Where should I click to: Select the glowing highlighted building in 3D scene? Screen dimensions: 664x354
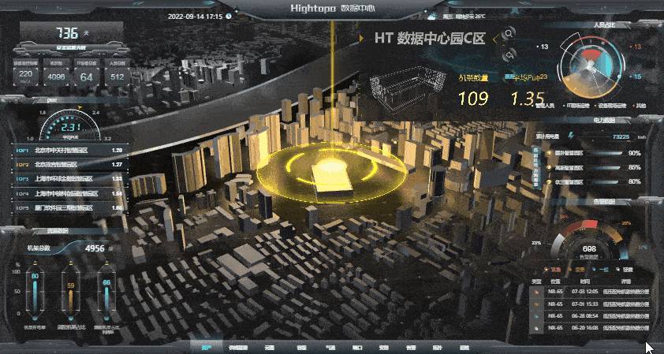point(332,177)
